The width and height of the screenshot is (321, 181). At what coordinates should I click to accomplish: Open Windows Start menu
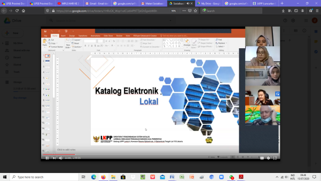pyautogui.click(x=5, y=177)
